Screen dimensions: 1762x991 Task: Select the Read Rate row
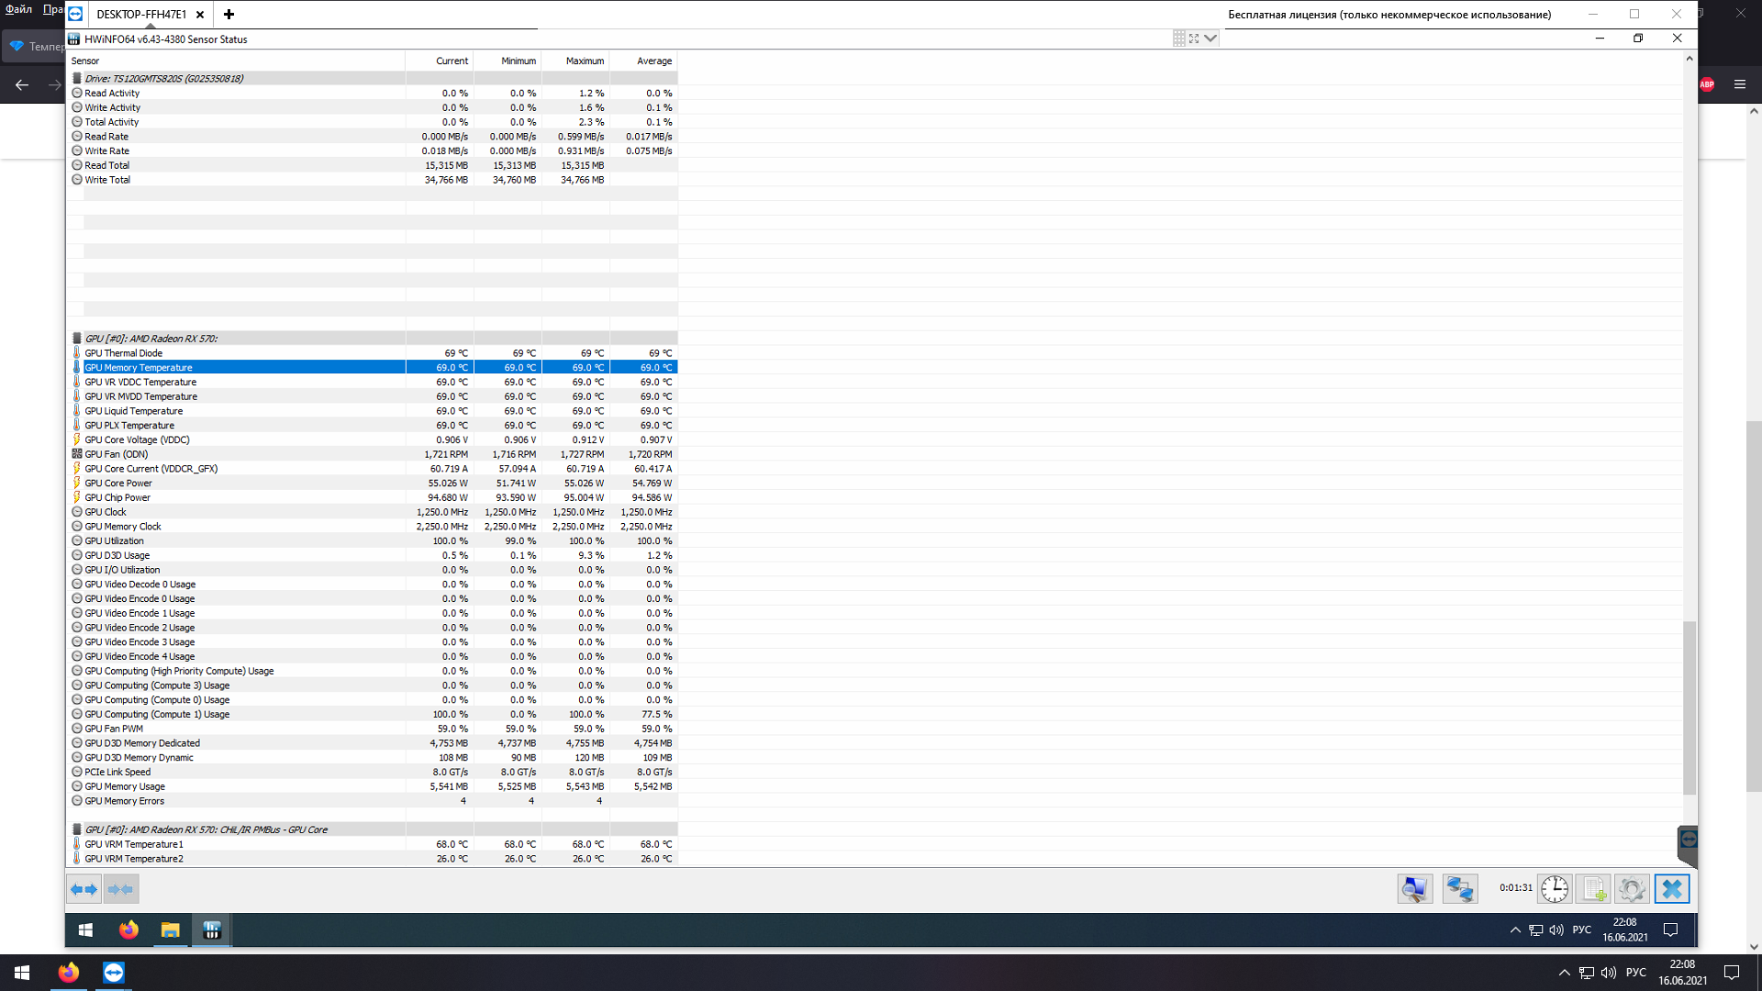[374, 137]
